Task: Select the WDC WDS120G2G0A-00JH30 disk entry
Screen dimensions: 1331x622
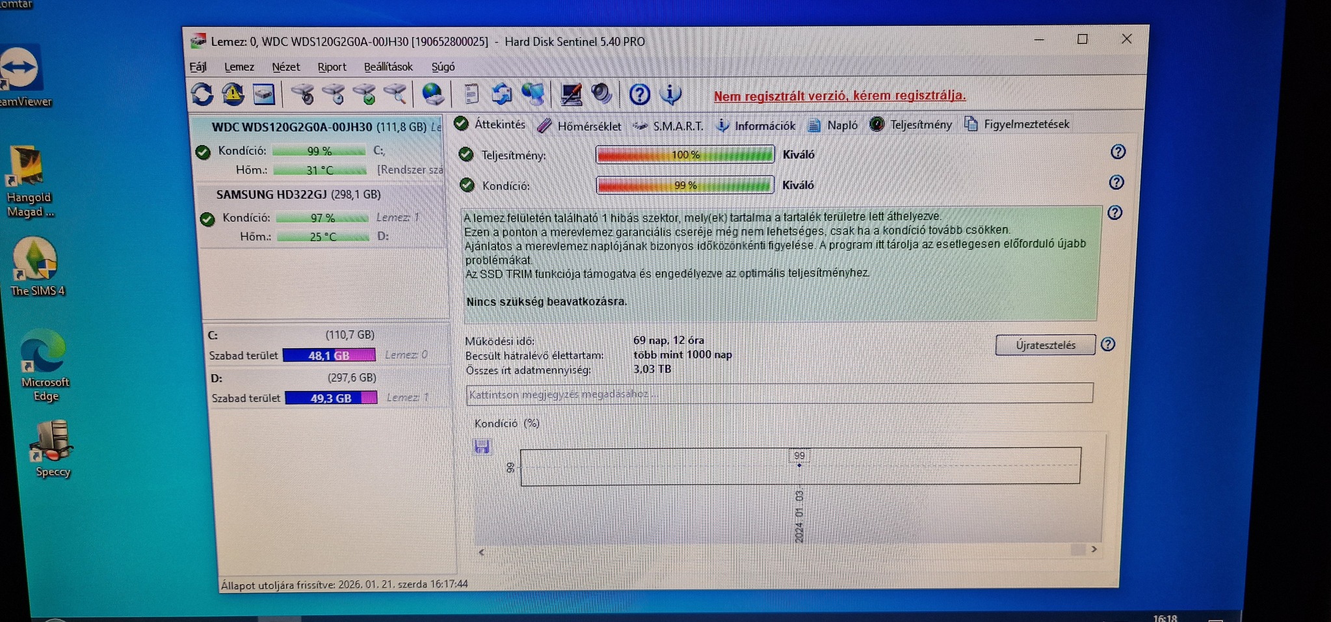Action: [319, 148]
